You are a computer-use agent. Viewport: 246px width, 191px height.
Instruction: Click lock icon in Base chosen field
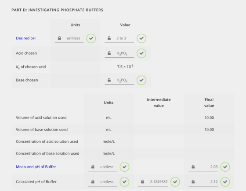click(109, 80)
